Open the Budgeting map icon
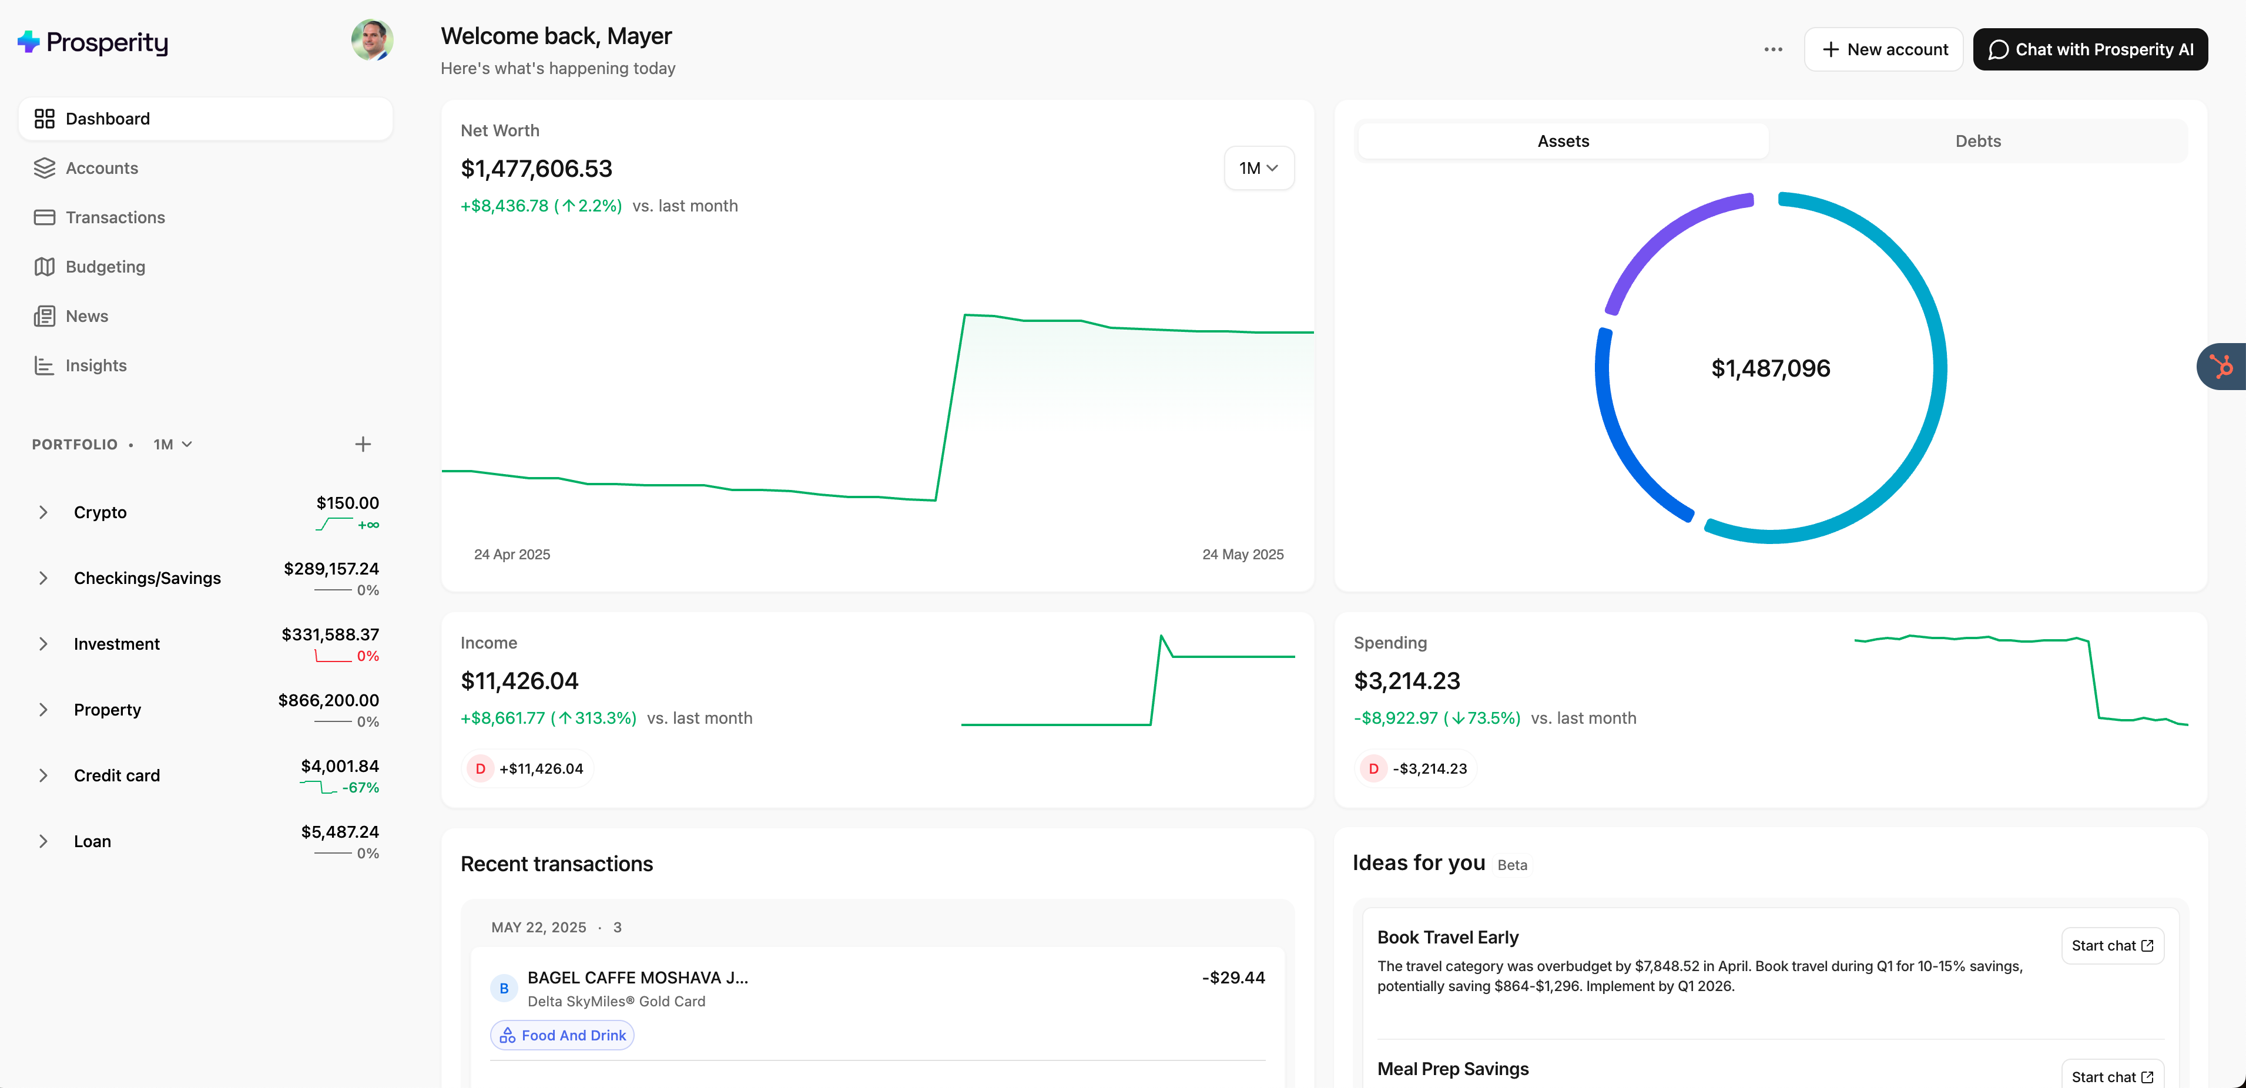2246x1088 pixels. pos(45,267)
